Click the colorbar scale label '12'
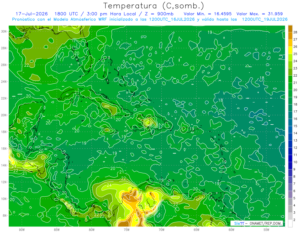The image size is (302, 233). click(295, 148)
